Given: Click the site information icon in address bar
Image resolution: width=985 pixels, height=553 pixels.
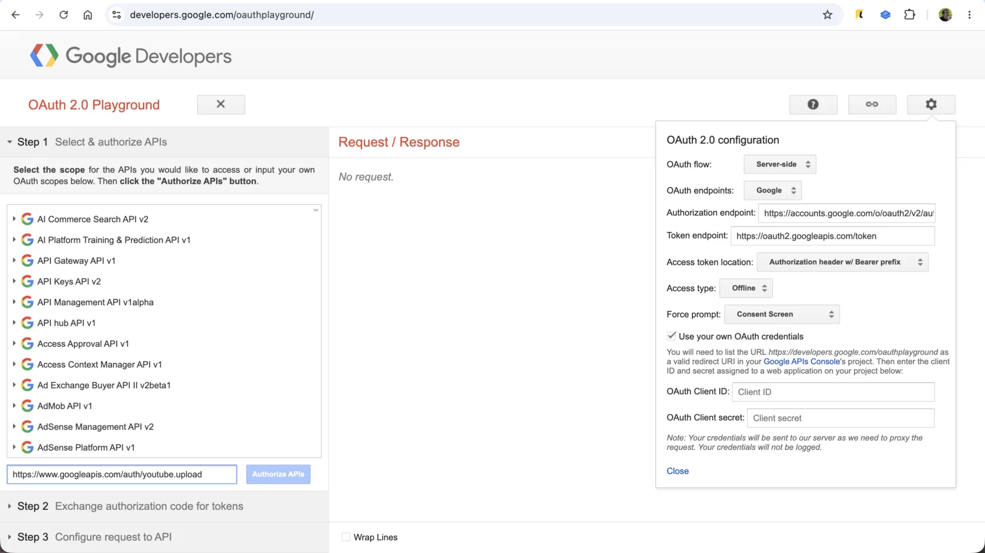Looking at the screenshot, I should [116, 15].
